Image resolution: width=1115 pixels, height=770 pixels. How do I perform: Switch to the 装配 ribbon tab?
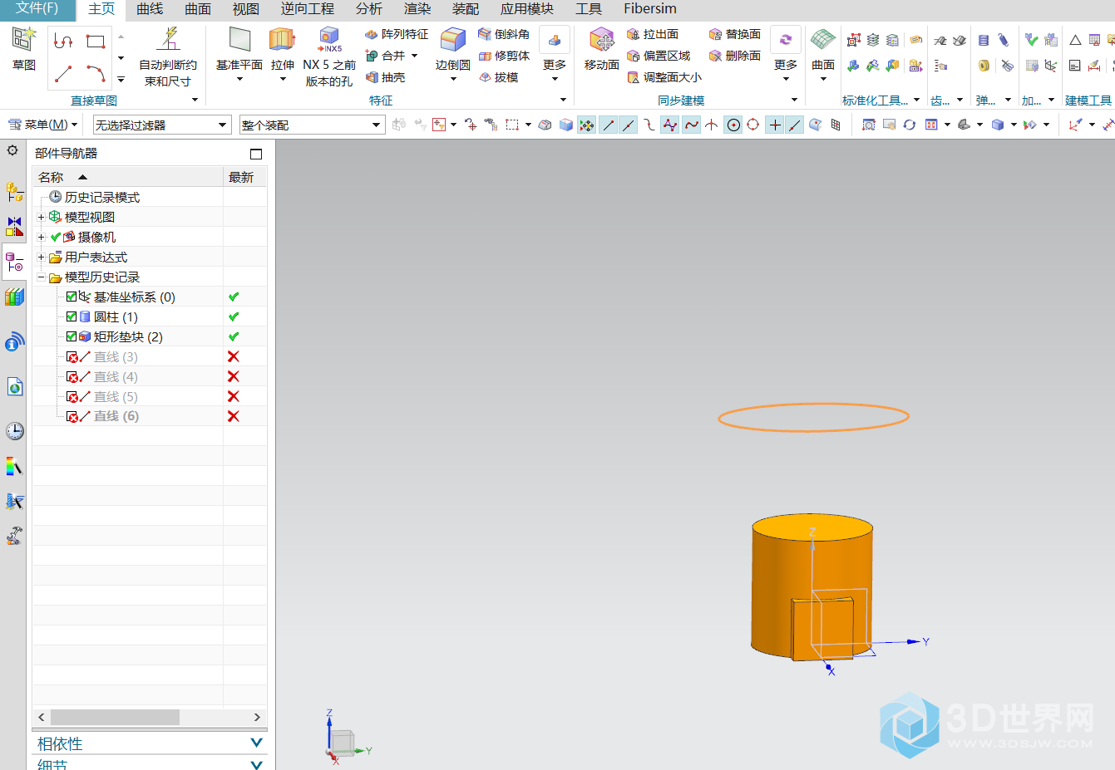[466, 9]
